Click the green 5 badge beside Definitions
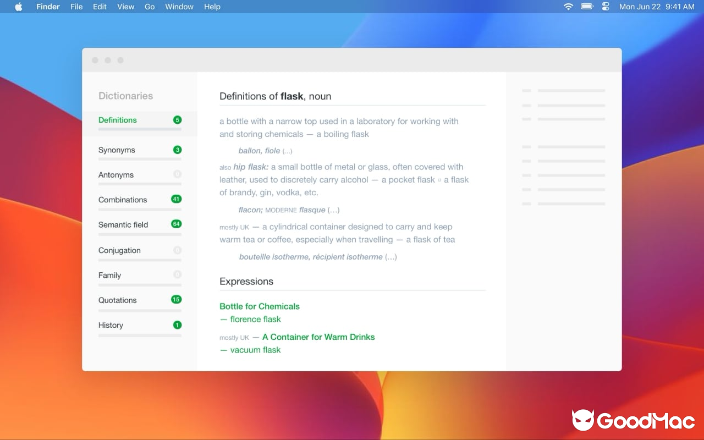704x440 pixels. (177, 120)
